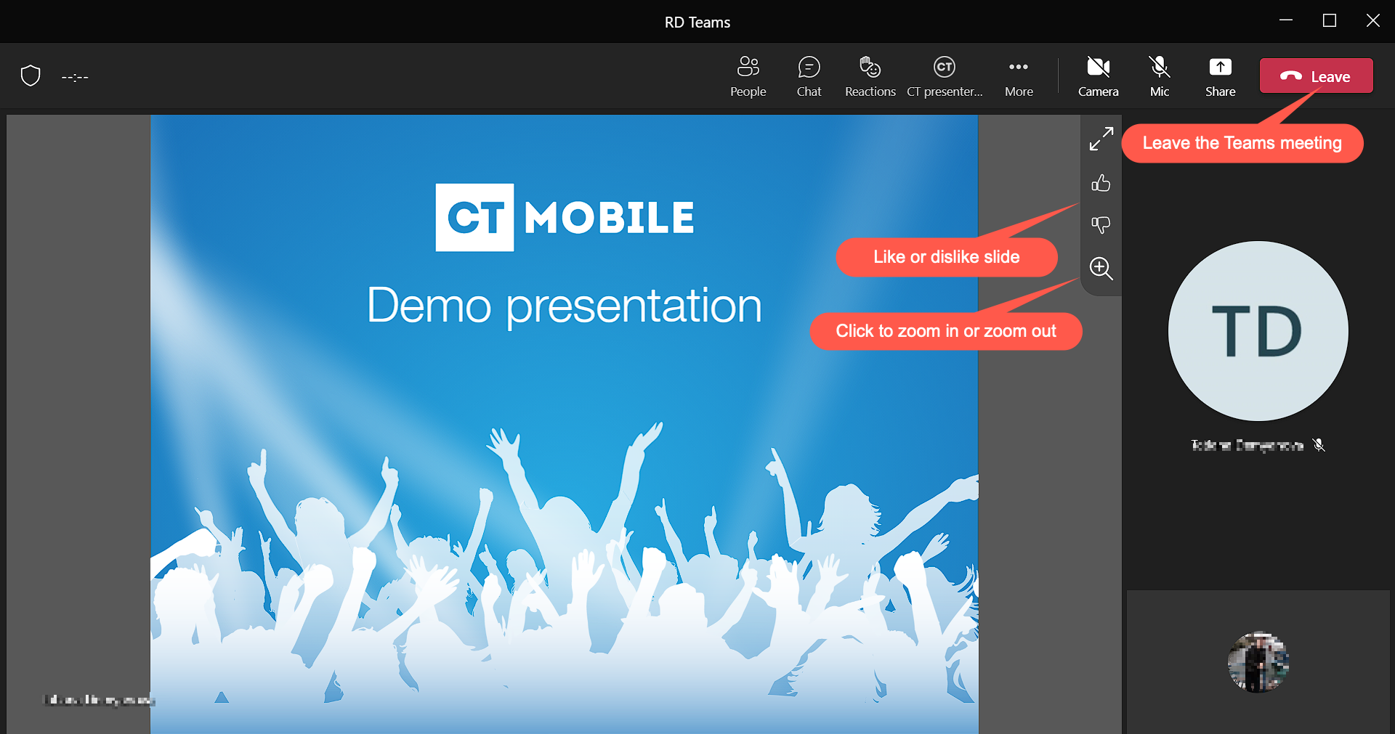1395x734 pixels.
Task: Dislike the current slide with thumbs down
Action: click(x=1101, y=225)
